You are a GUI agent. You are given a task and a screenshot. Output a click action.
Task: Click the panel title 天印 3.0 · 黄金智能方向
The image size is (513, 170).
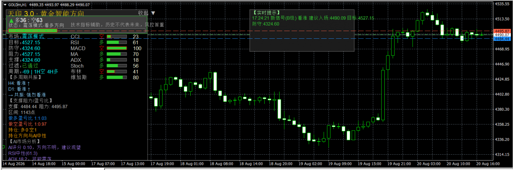point(46,13)
